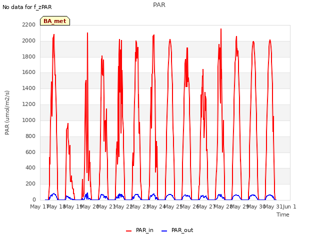Click the 600 y-axis tick label

pos(30,152)
